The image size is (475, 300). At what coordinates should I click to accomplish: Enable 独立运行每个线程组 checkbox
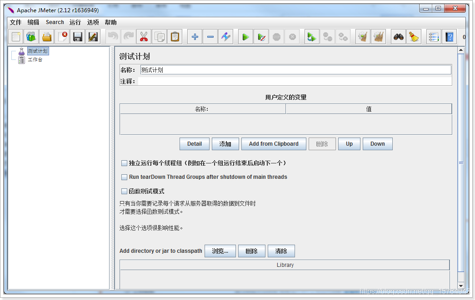[124, 163]
